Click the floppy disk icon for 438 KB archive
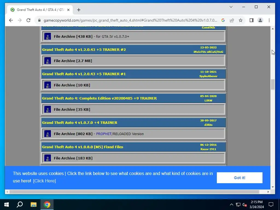Viewport: 280px width, 210px height. click(x=48, y=36)
